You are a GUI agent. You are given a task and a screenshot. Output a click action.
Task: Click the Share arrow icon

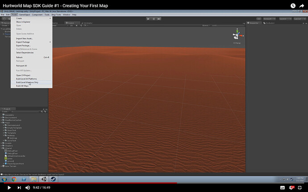coord(301,6)
